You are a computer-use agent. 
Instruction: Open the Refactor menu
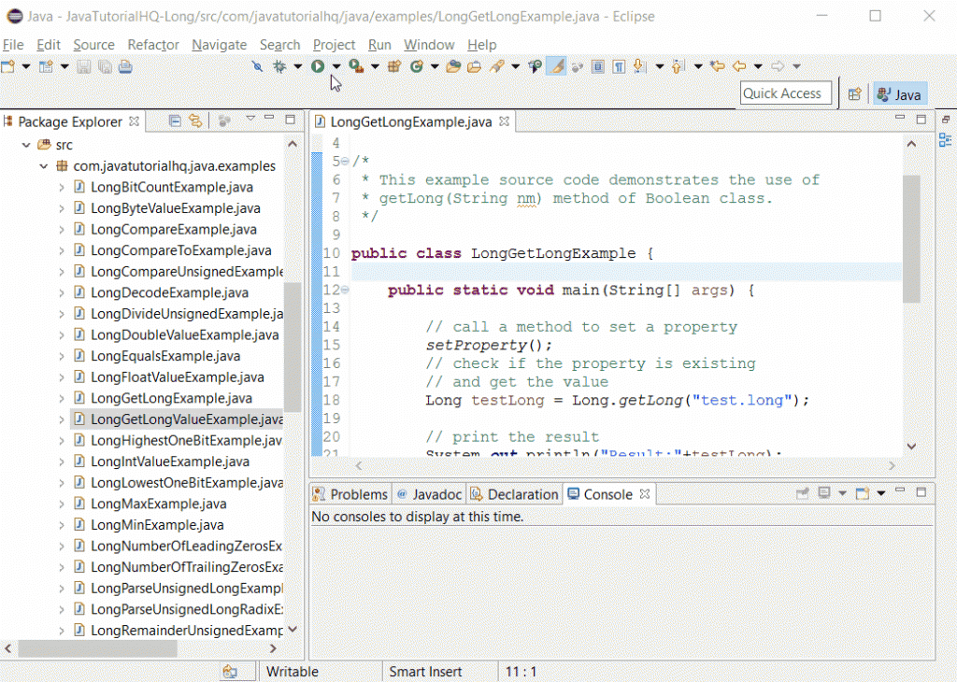(x=152, y=45)
